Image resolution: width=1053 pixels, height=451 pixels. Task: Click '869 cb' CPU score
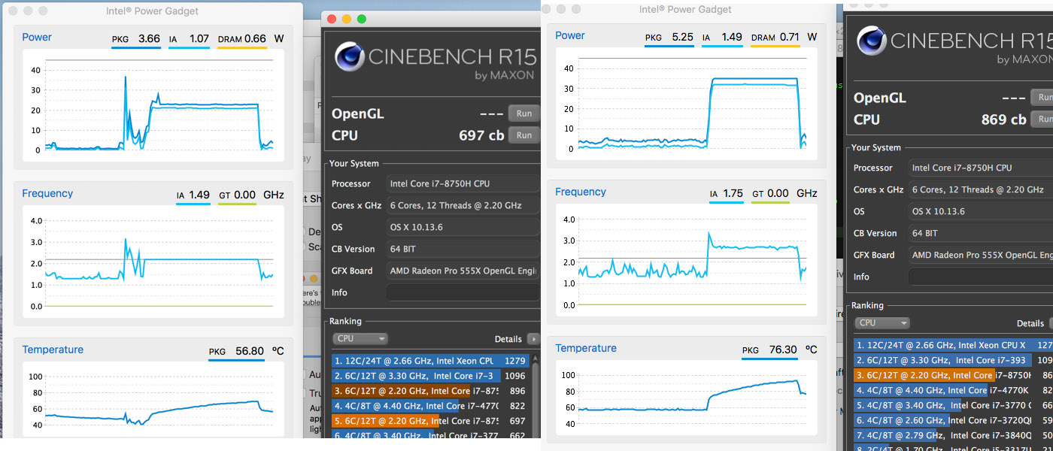pos(1003,120)
